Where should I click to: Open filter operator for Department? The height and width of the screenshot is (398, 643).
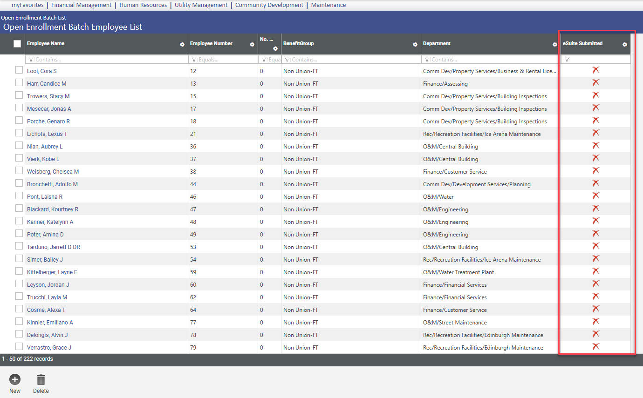(x=427, y=60)
